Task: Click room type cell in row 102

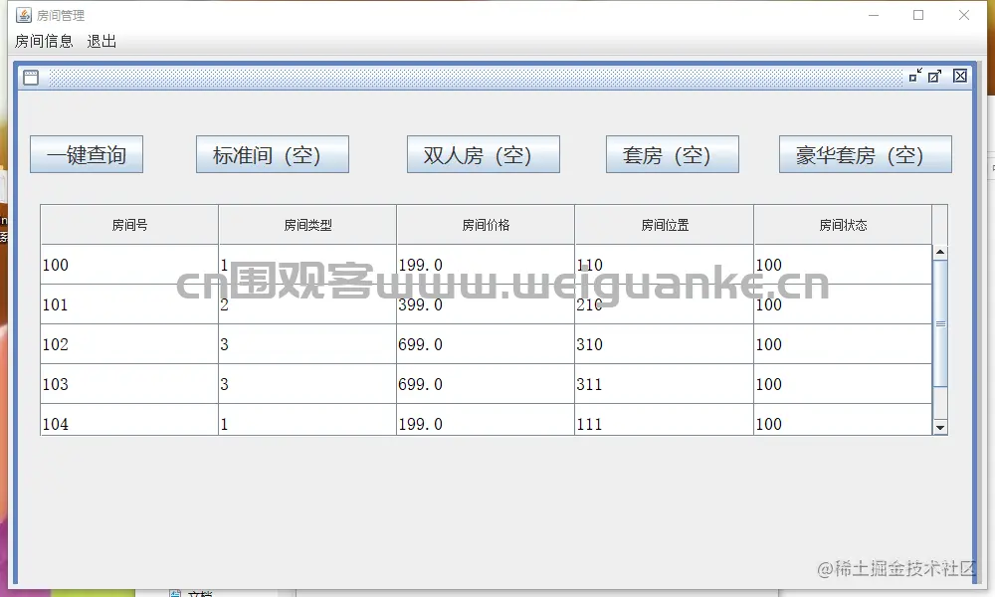Action: point(307,344)
